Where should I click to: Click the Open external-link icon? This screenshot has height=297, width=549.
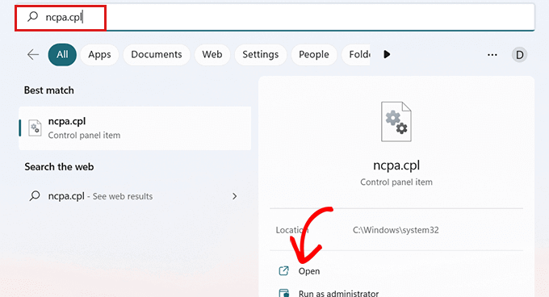coord(283,270)
